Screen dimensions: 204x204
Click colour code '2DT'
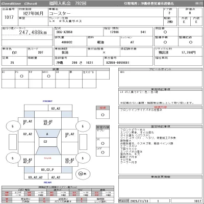tap(40, 53)
